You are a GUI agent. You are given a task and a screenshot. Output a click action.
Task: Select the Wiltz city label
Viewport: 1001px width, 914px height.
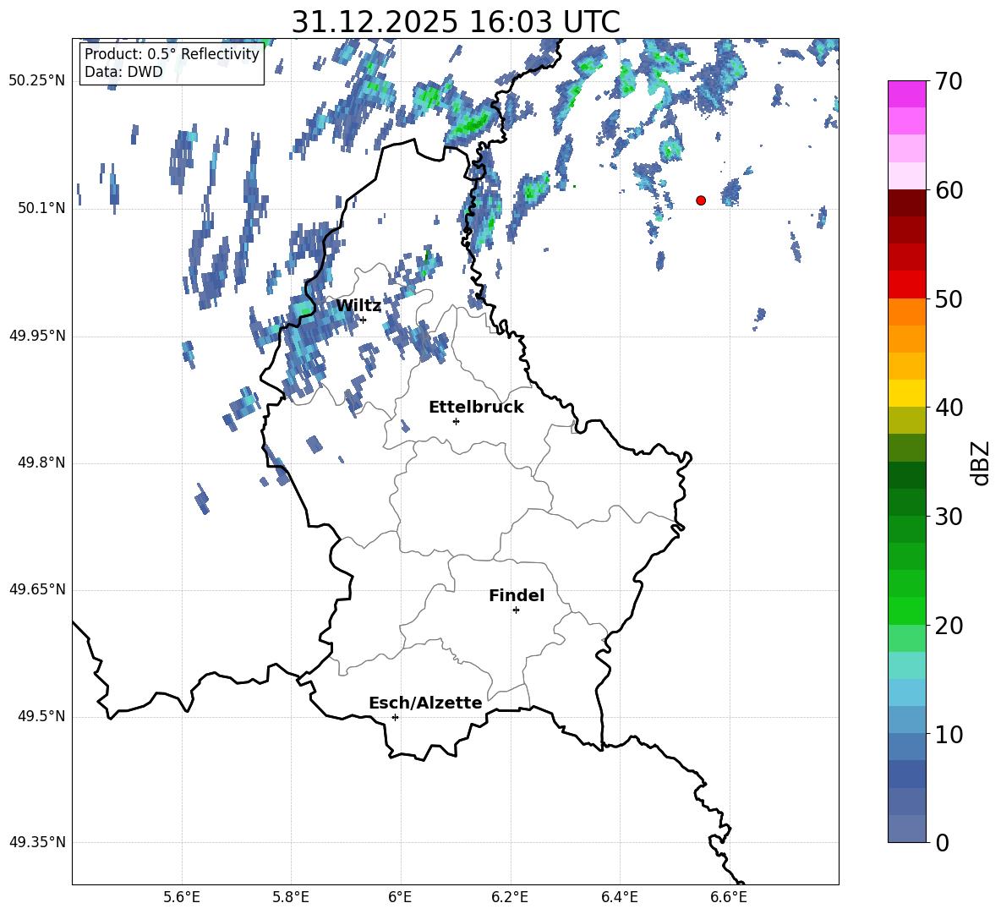[358, 305]
